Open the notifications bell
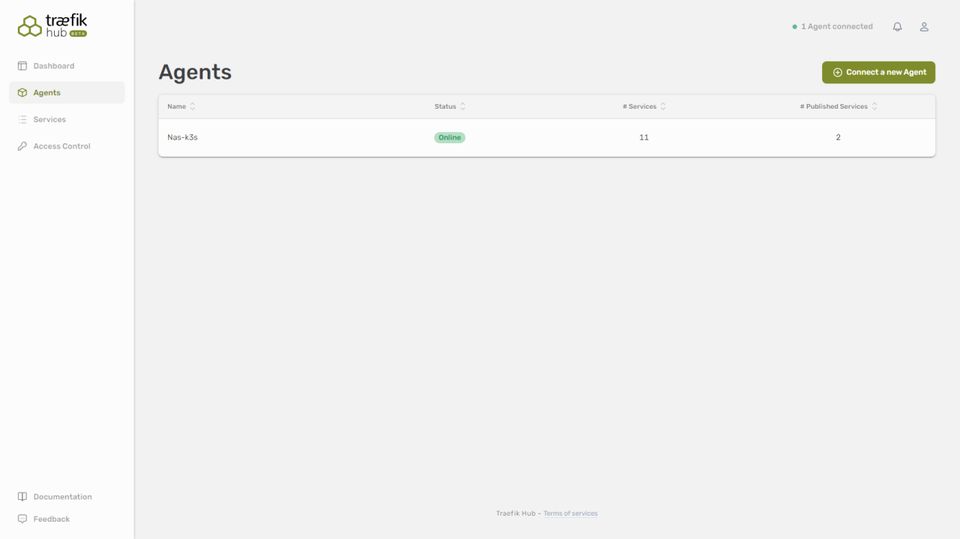This screenshot has height=539, width=960. 897,27
